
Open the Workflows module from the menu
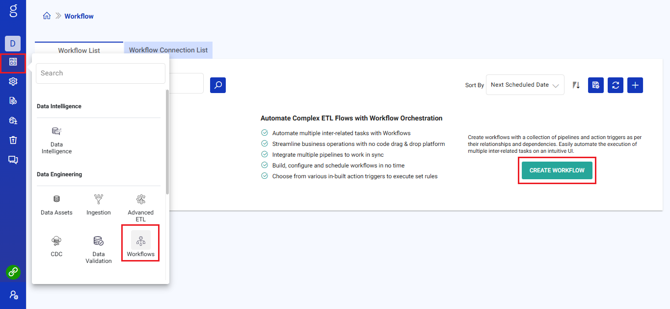click(x=140, y=243)
